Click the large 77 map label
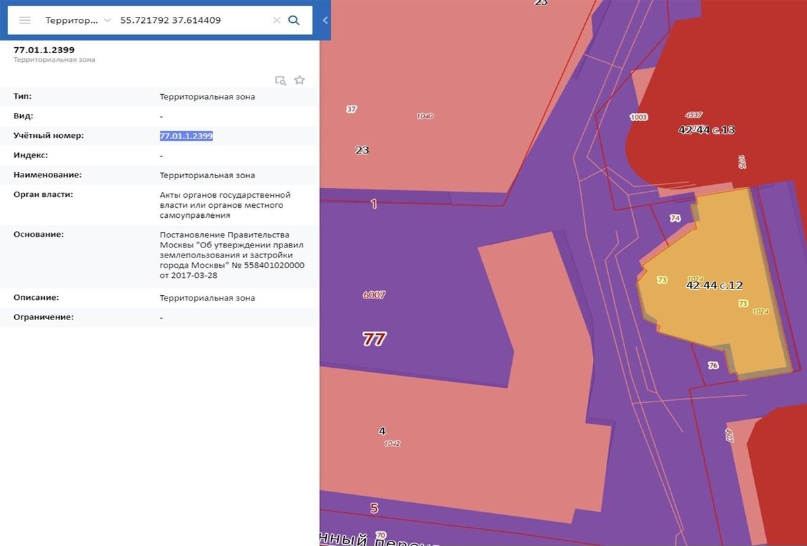 click(374, 339)
